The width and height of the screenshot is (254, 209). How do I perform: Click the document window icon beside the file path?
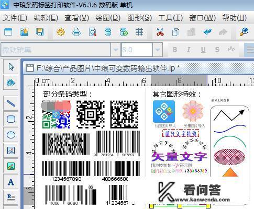click(x=30, y=68)
